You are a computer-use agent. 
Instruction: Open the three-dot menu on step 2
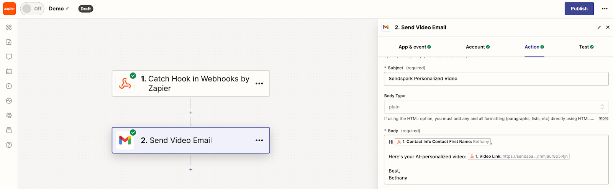(x=259, y=141)
